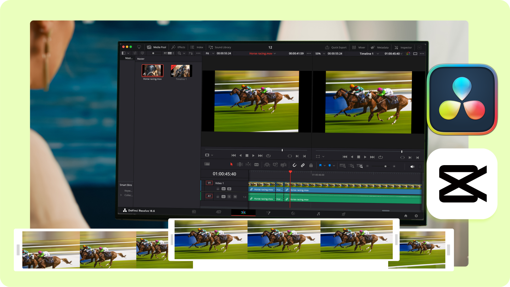Viewport: 510px width, 287px height.
Task: Open the Mixer panel
Action: [359, 47]
